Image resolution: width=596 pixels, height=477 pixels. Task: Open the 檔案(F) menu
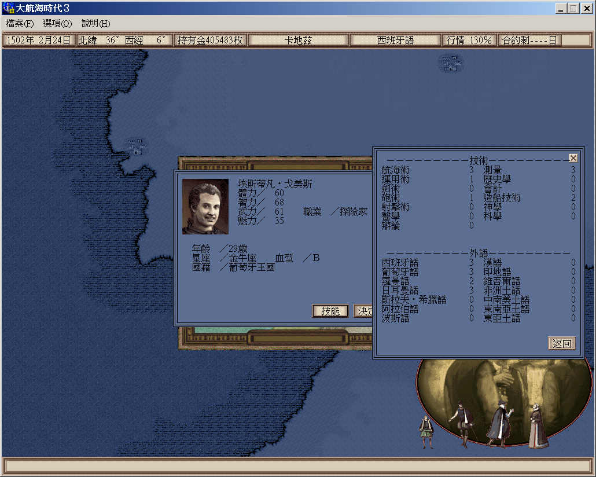click(x=20, y=24)
